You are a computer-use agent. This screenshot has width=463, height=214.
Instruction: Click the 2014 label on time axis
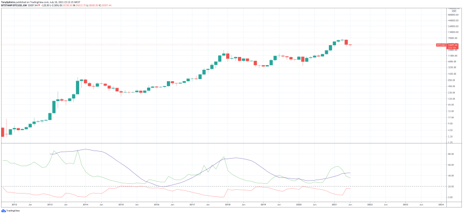(86, 204)
